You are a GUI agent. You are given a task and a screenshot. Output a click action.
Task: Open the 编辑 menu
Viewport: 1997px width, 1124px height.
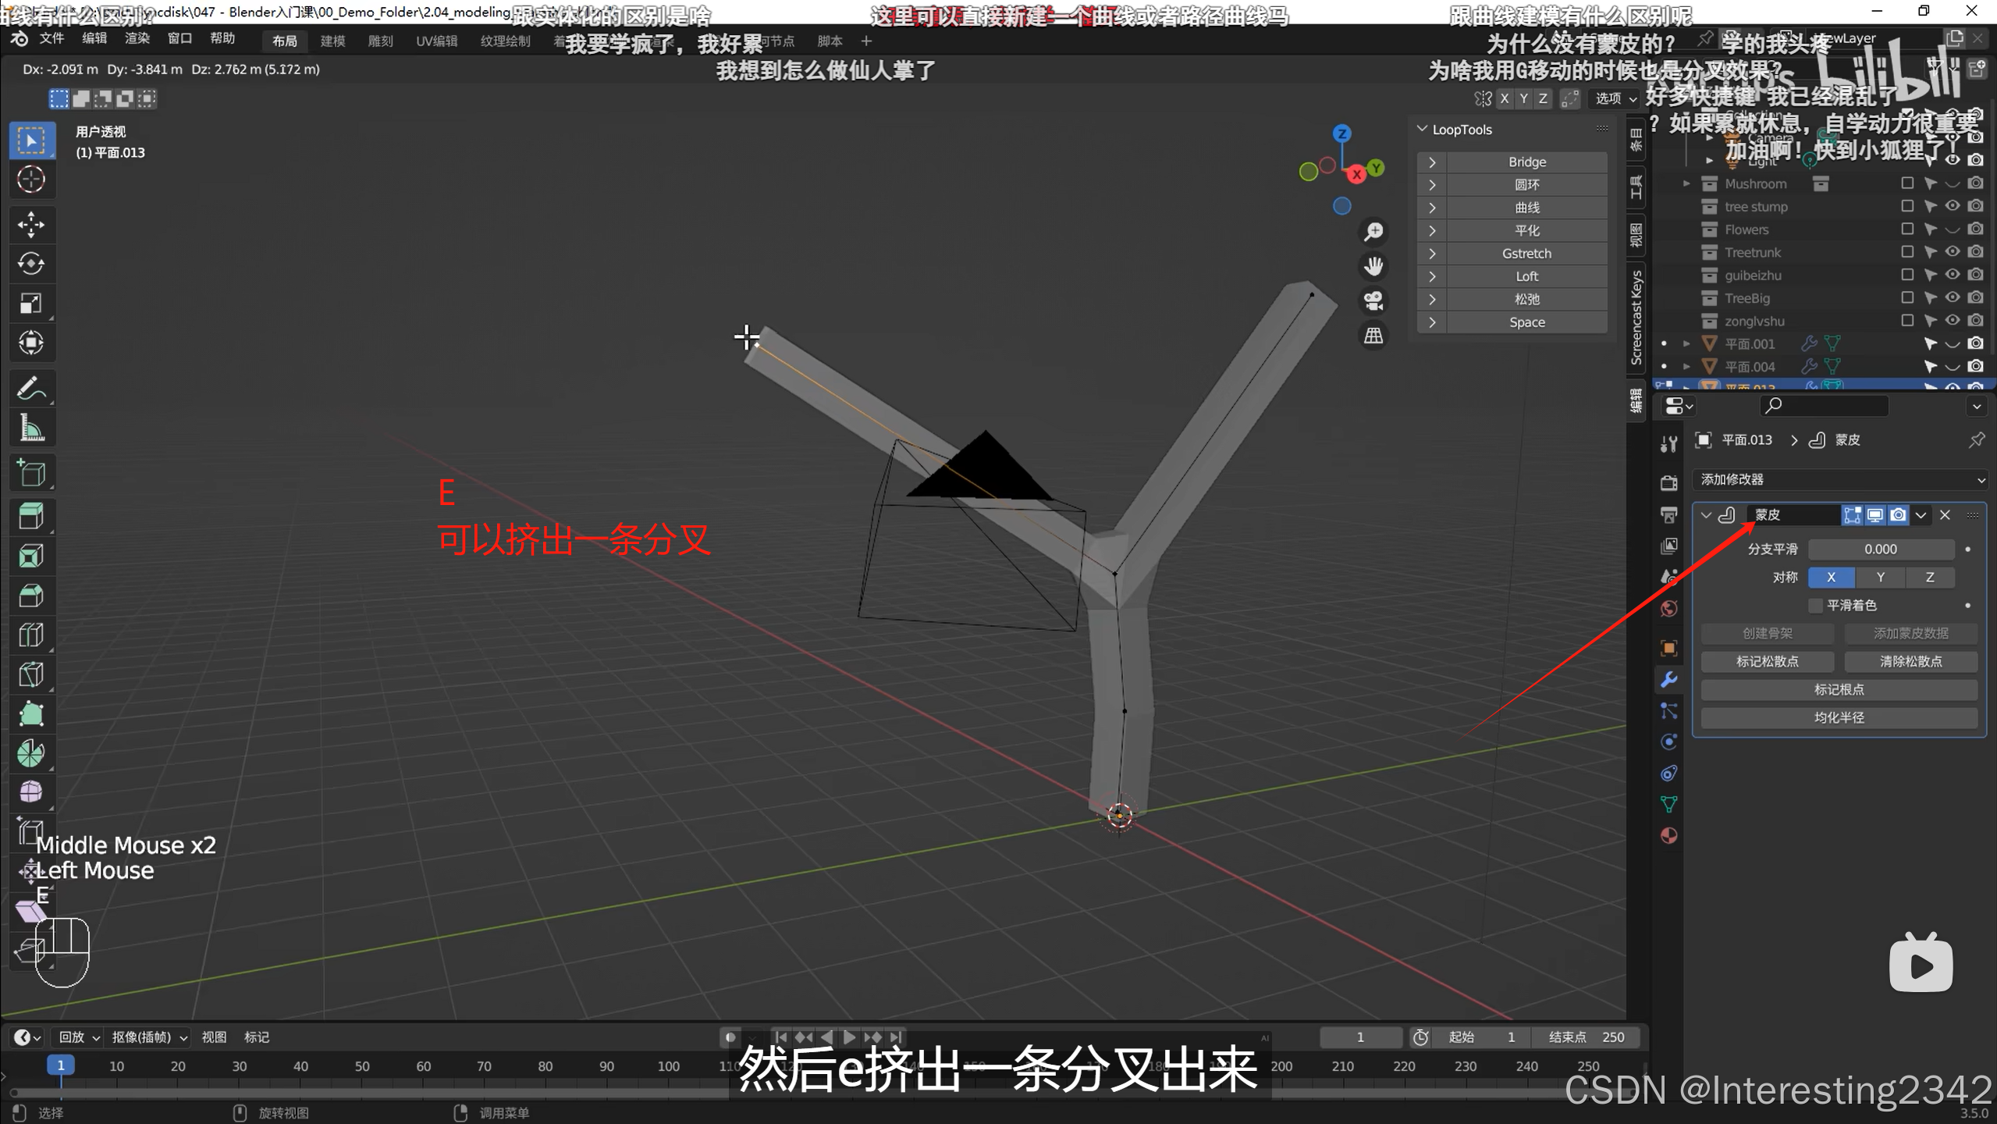pos(94,38)
